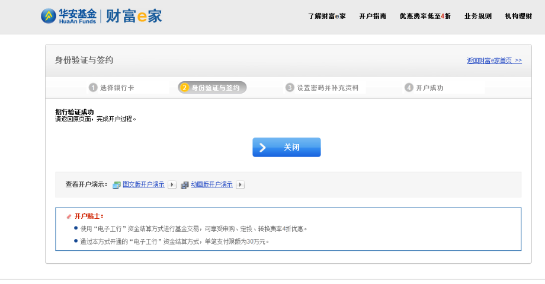Viewport: 545px width, 284px height.
Task: Click the blue 关闭 button
Action: [x=286, y=147]
